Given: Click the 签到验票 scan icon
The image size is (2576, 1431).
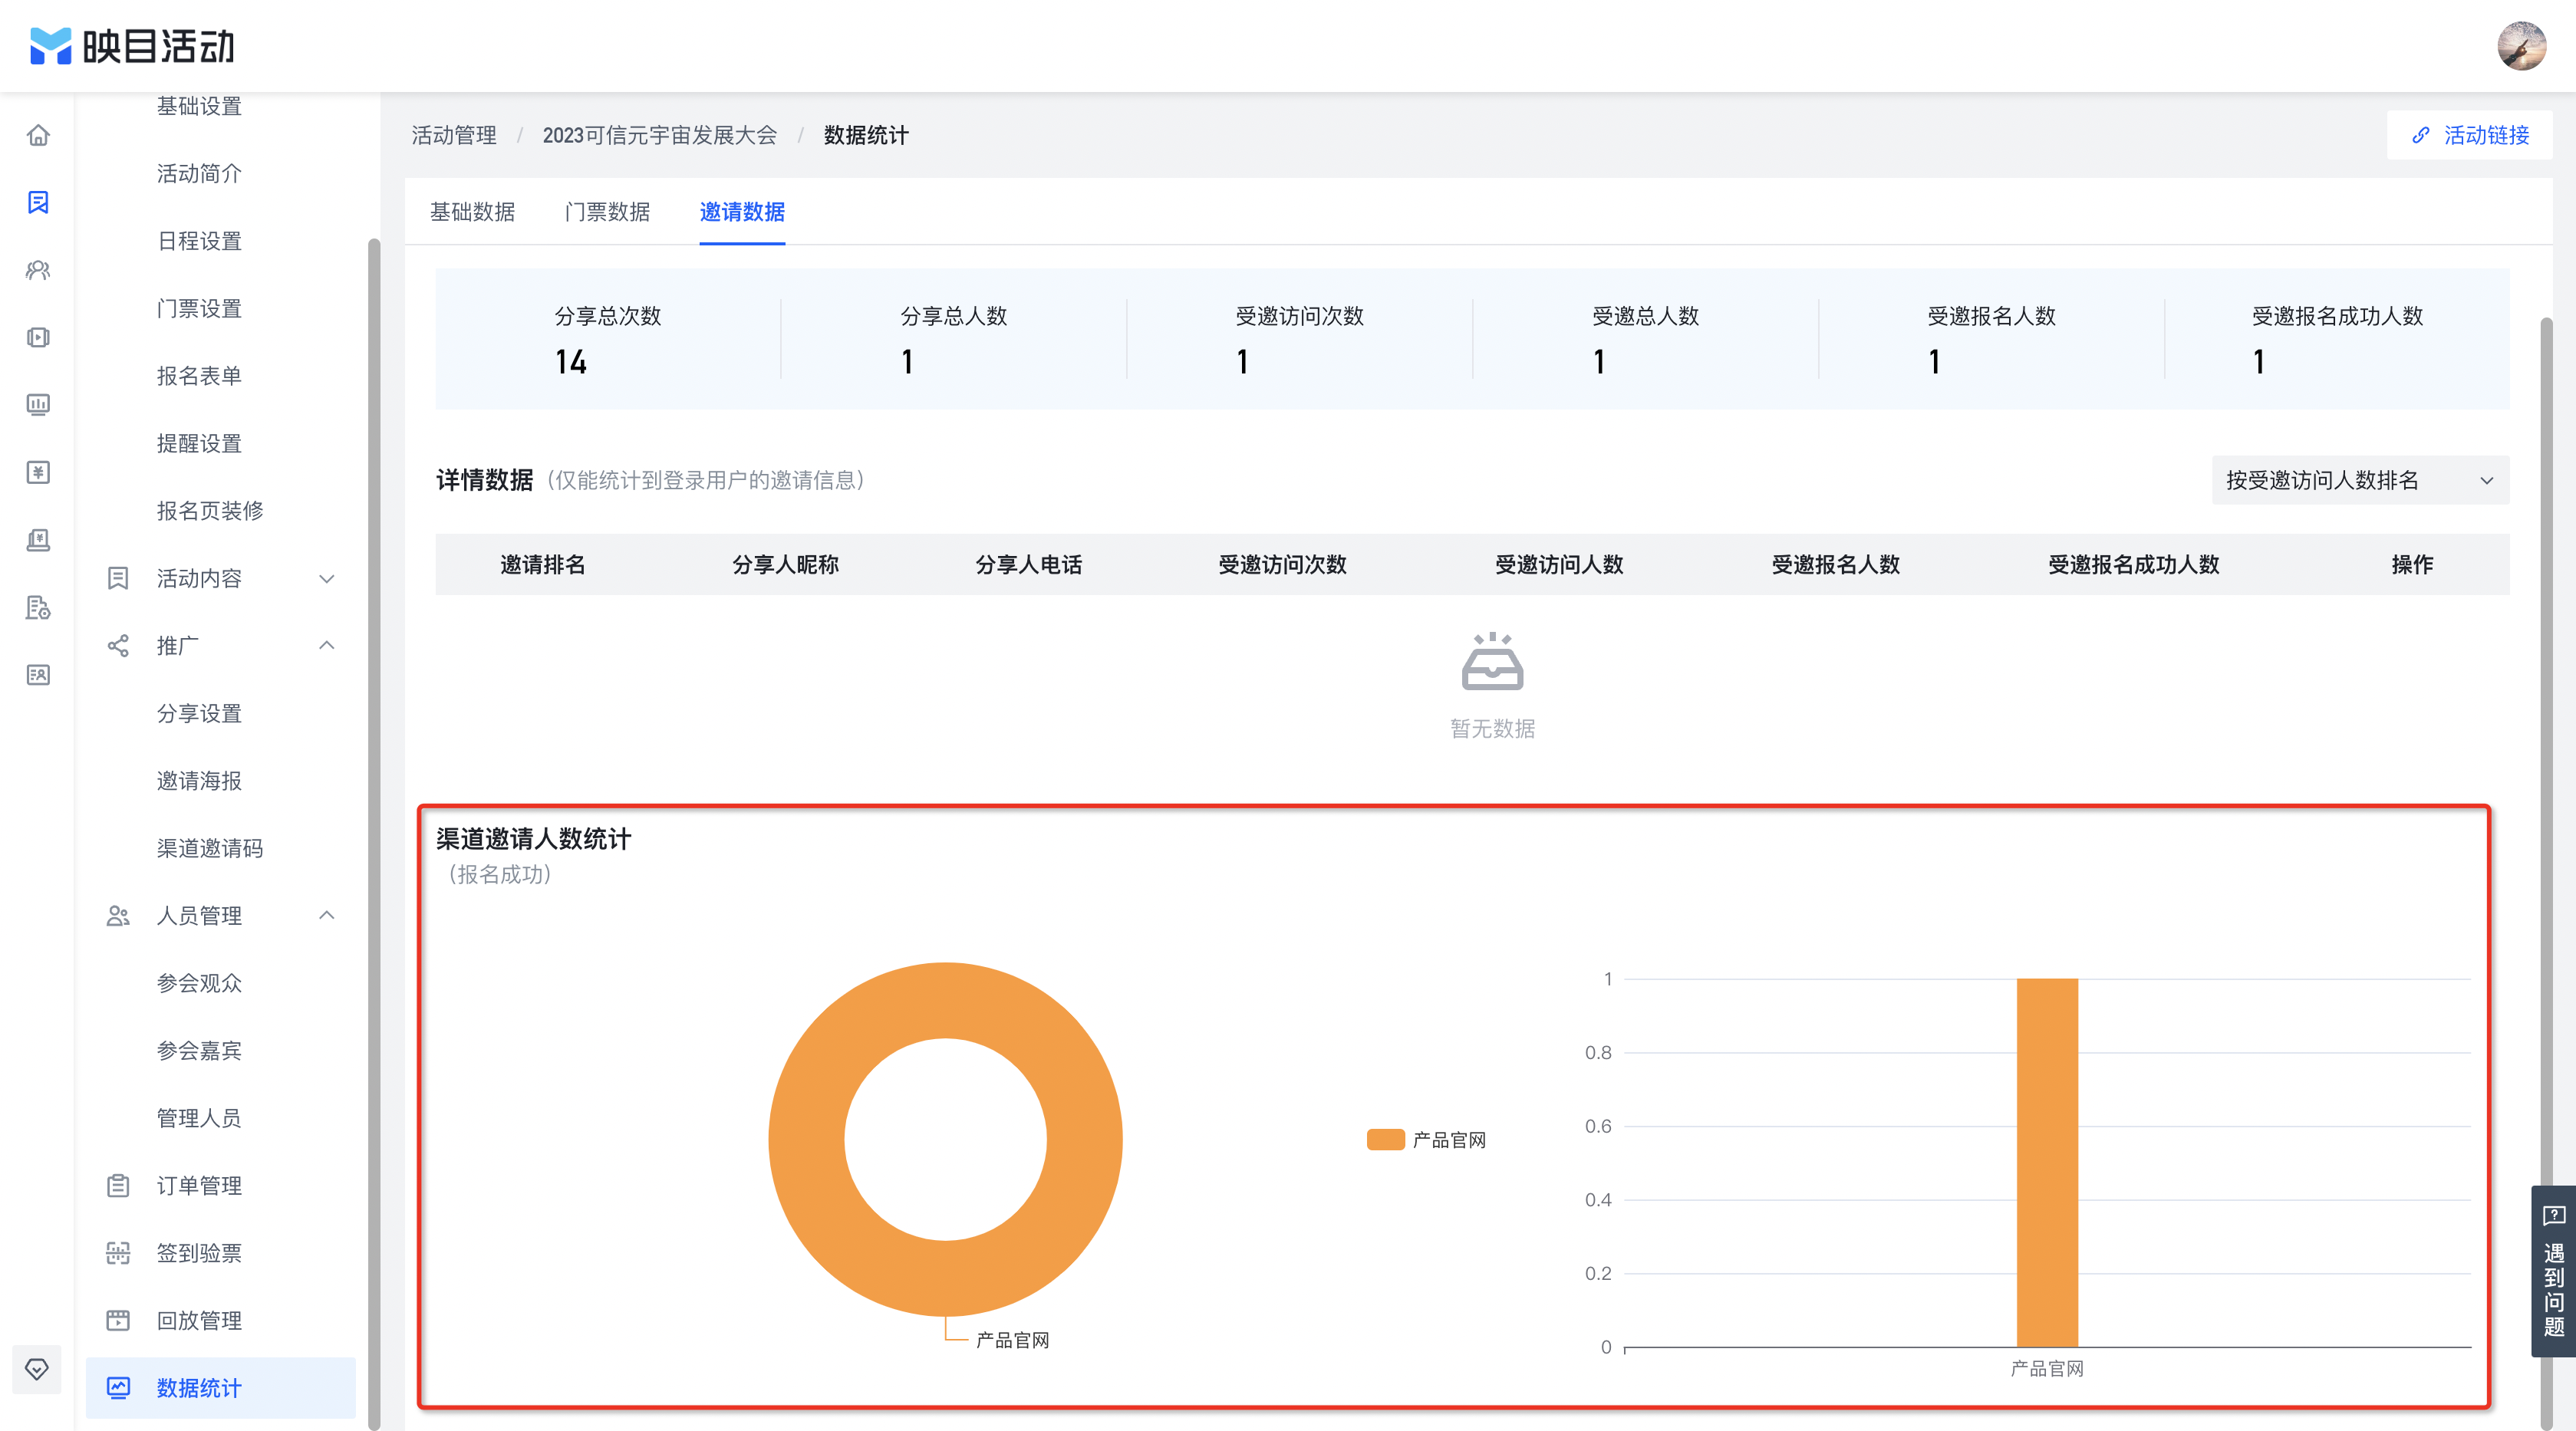Looking at the screenshot, I should (x=118, y=1253).
